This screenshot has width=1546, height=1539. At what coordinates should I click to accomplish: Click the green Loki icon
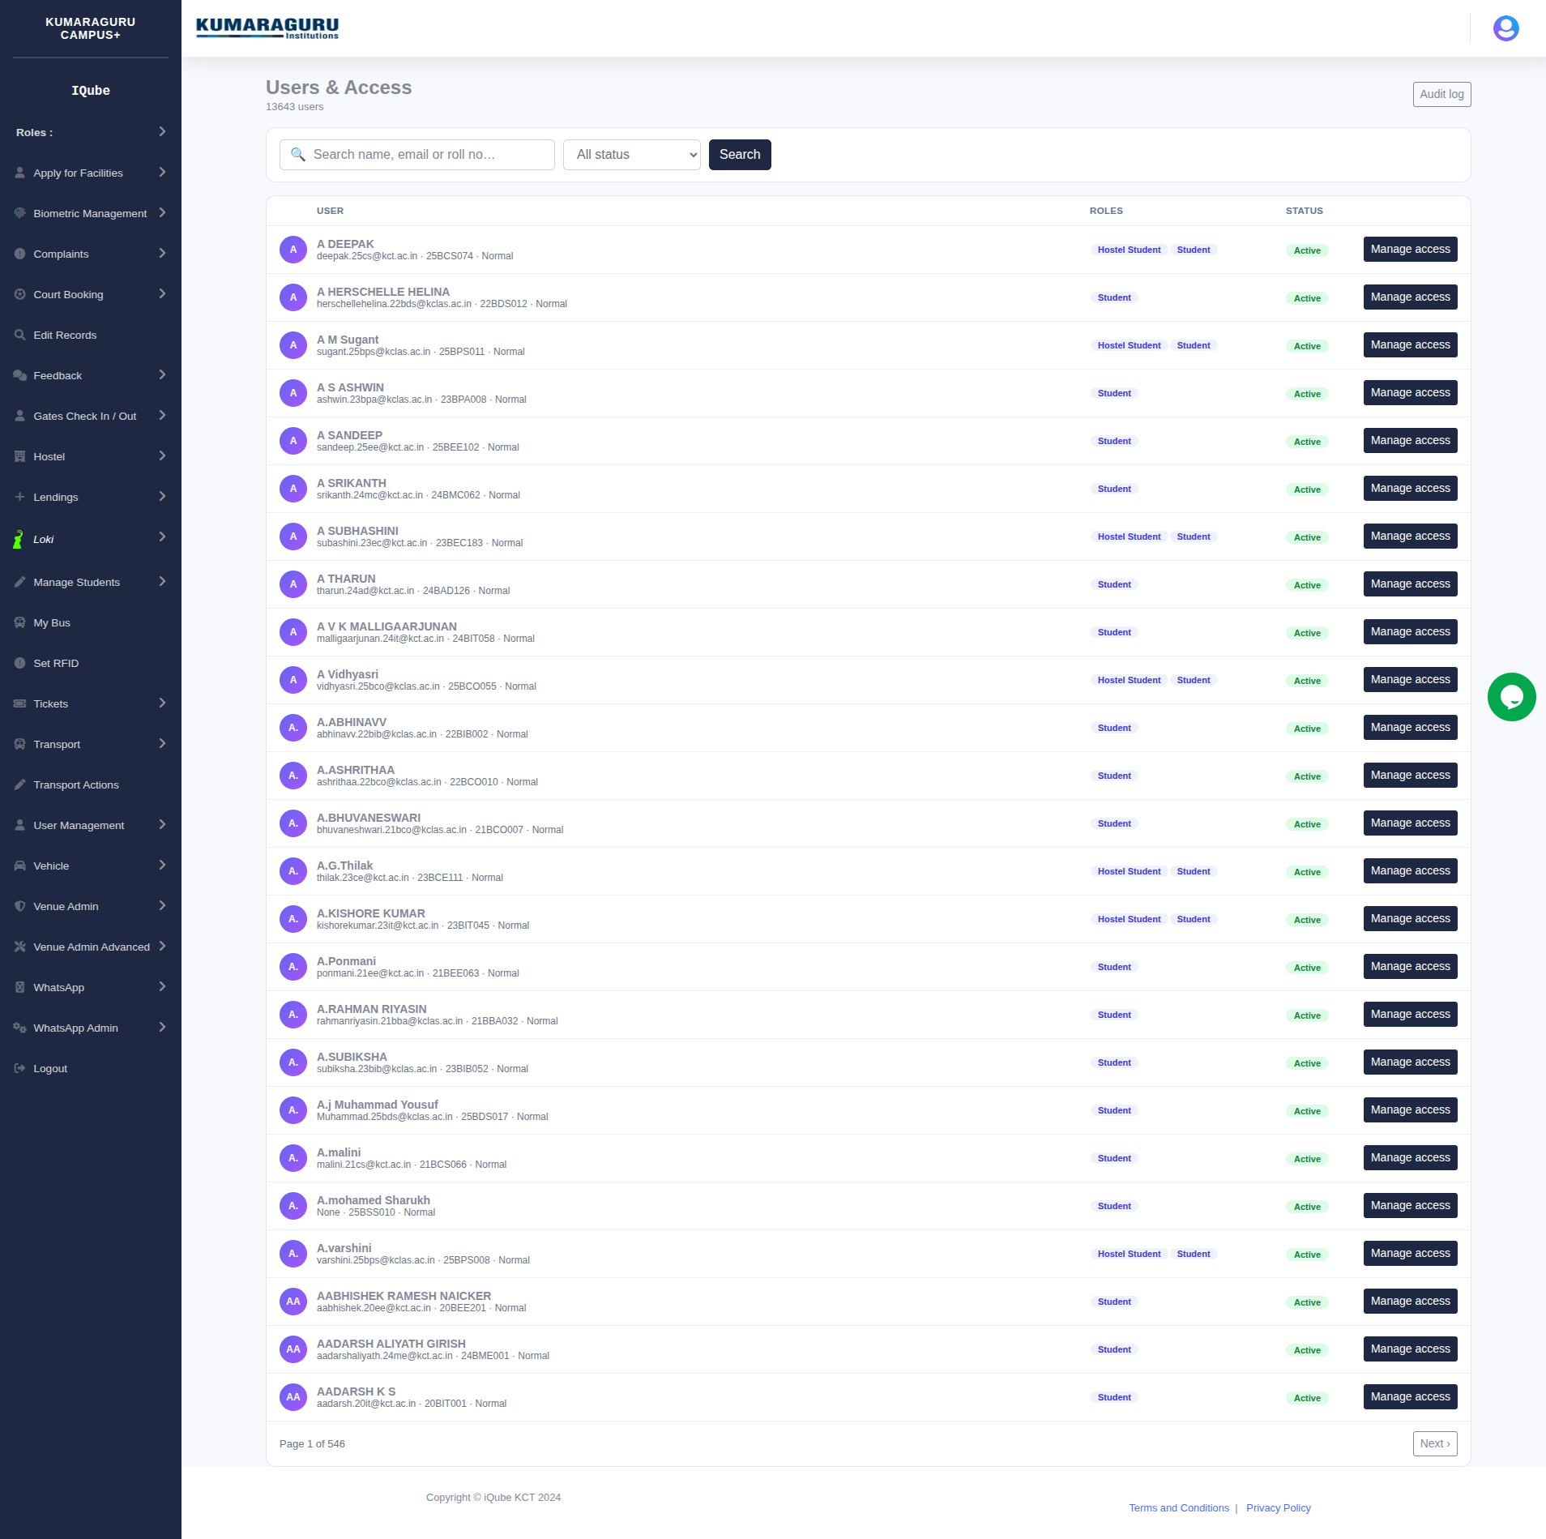point(19,539)
